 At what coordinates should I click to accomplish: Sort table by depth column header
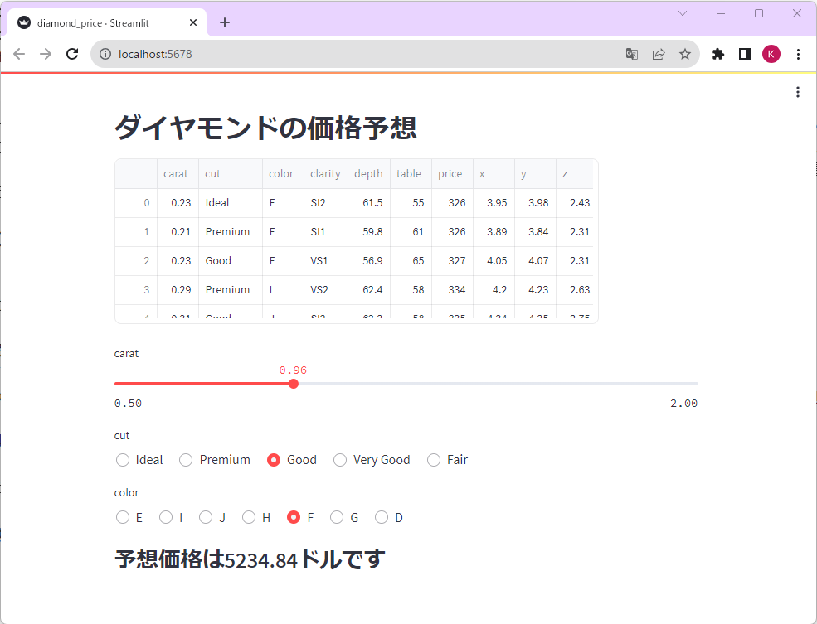[x=369, y=174]
